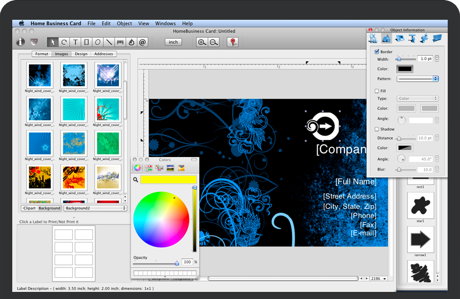Select the Line drawing tool
This screenshot has height=299, width=460.
109,42
